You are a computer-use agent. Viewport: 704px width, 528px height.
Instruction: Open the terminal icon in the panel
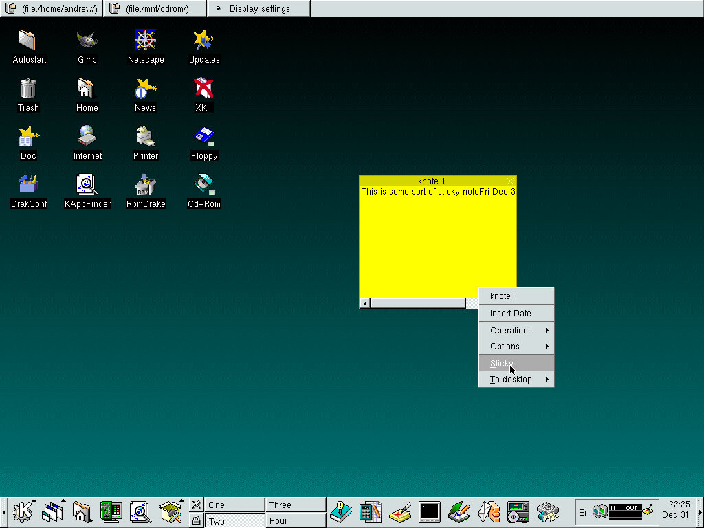click(x=429, y=512)
